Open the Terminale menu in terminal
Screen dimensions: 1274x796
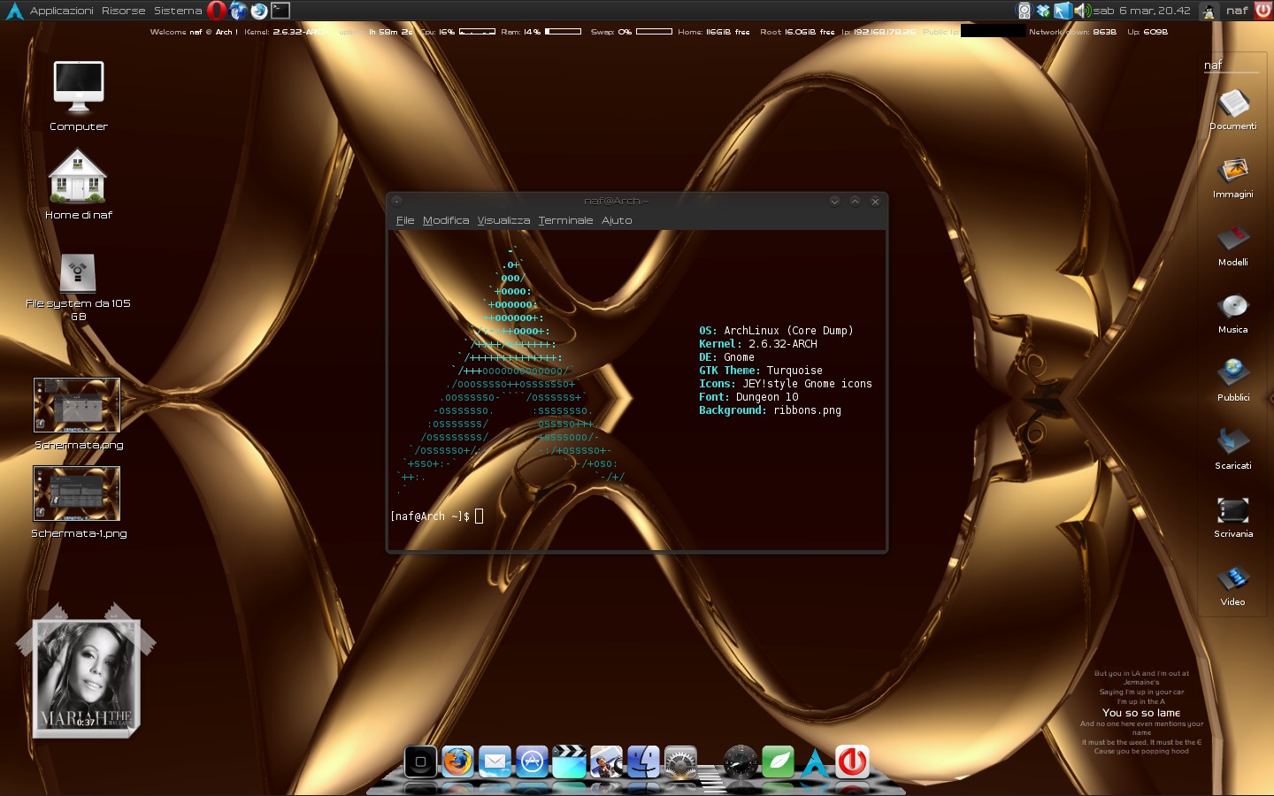565,220
